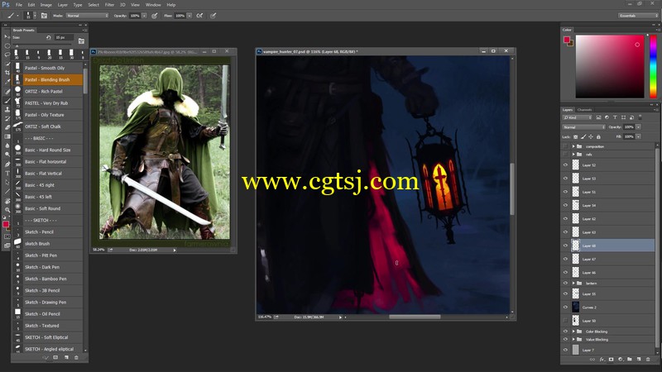Hide Layer 68 visibility eye
The width and height of the screenshot is (662, 372).
click(565, 246)
